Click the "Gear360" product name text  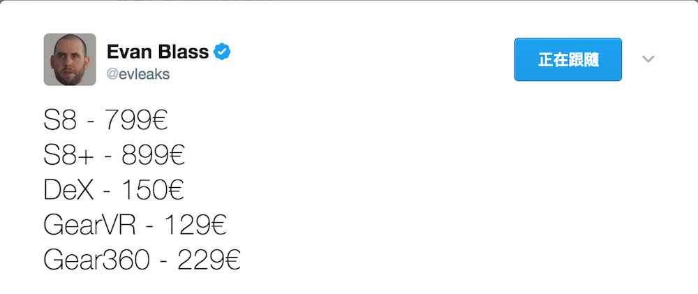point(96,260)
